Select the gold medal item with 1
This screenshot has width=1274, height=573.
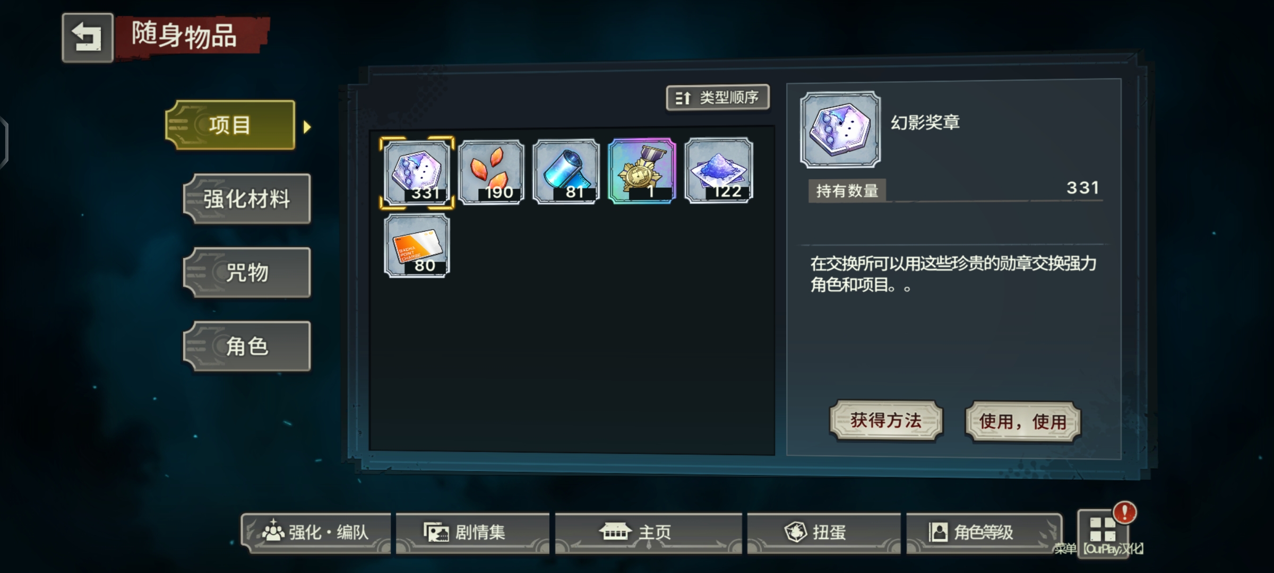coord(642,171)
